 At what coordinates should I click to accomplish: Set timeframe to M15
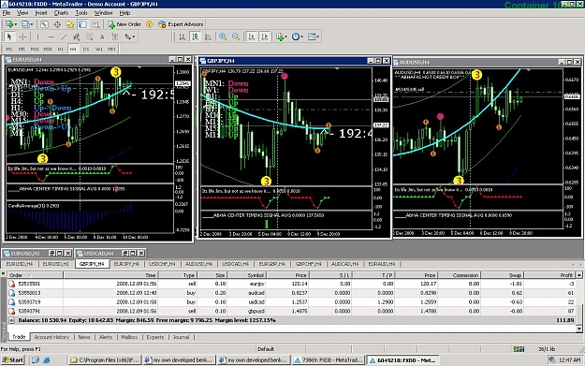tap(35, 49)
